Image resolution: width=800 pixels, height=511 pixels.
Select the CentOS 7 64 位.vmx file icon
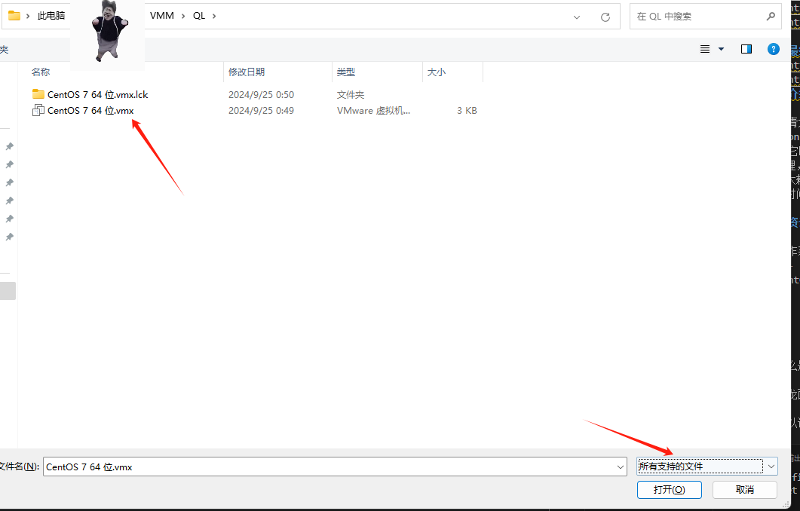click(x=38, y=111)
